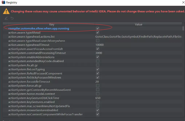The width and height of the screenshot is (185, 121).
Task: Select the action.aware.typeaheadTimout key
Action: pos(29,45)
